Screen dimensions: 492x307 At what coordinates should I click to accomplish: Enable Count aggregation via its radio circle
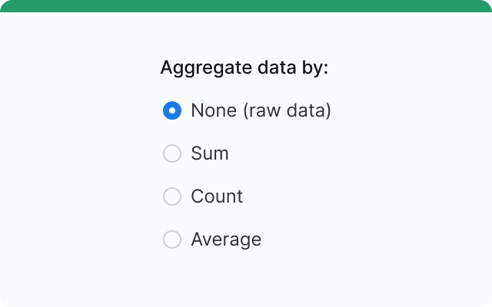tap(172, 196)
